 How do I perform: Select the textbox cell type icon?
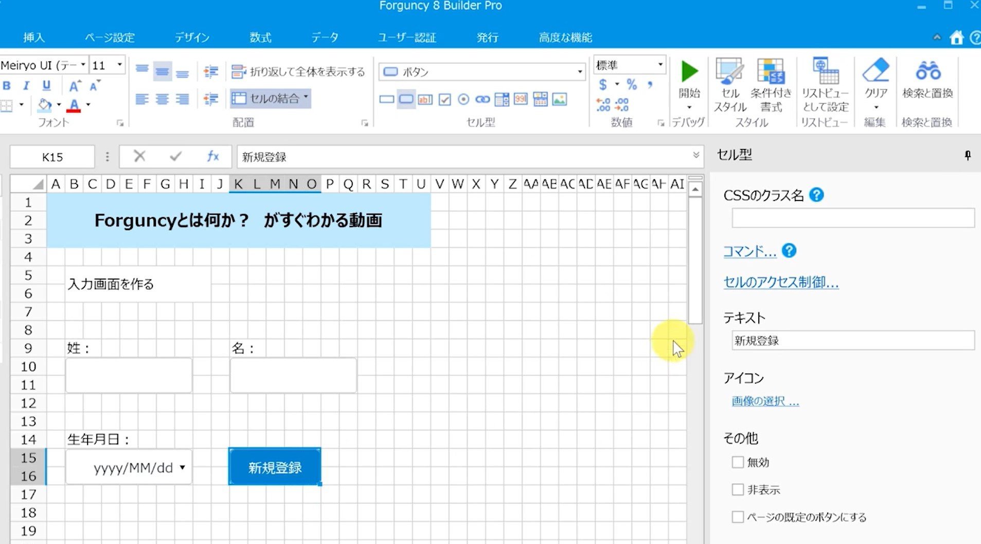point(425,99)
